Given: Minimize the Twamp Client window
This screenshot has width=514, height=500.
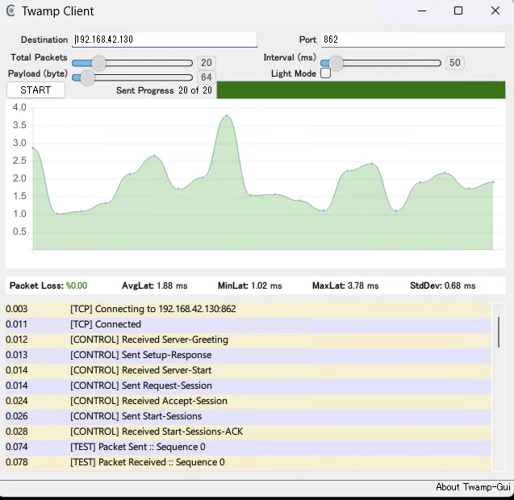Looking at the screenshot, I should click(422, 10).
